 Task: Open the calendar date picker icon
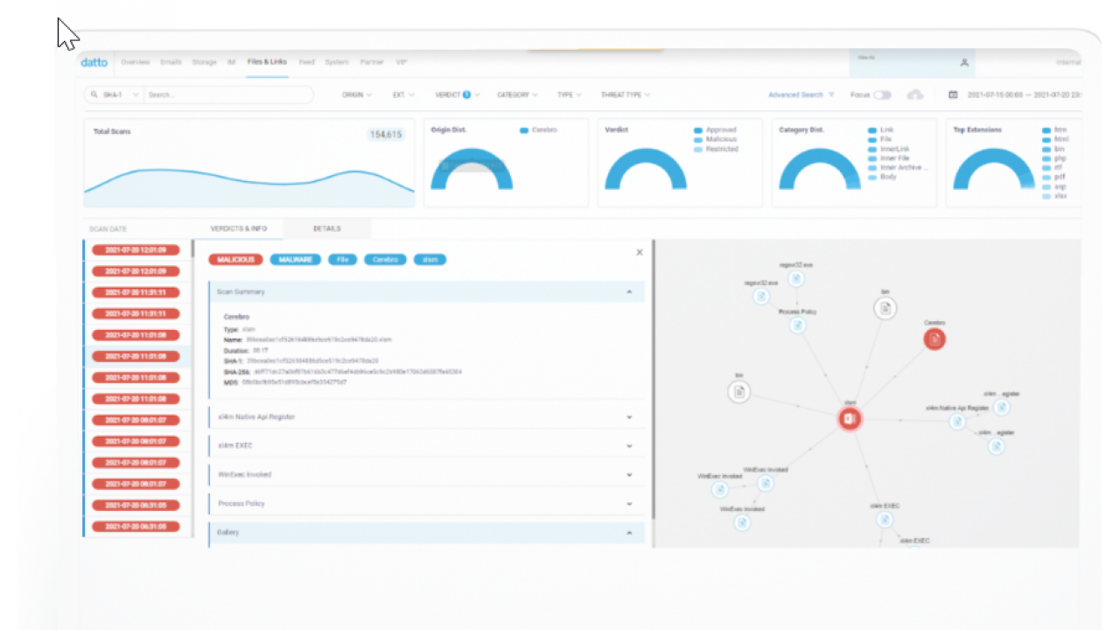coord(953,94)
